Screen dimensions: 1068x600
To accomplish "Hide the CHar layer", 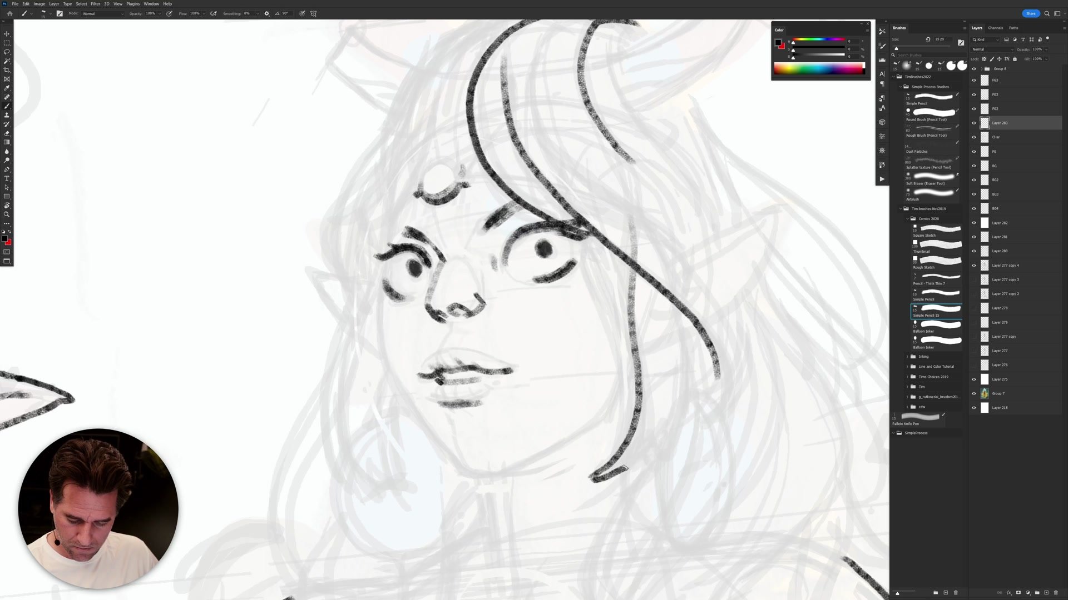I will tap(974, 137).
